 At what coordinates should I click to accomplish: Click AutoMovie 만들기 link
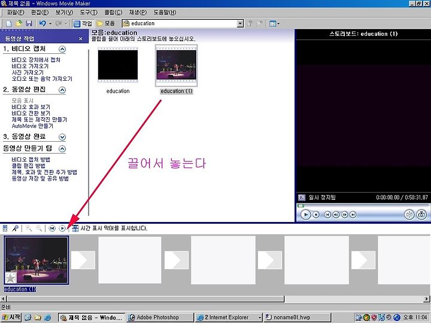click(x=32, y=126)
